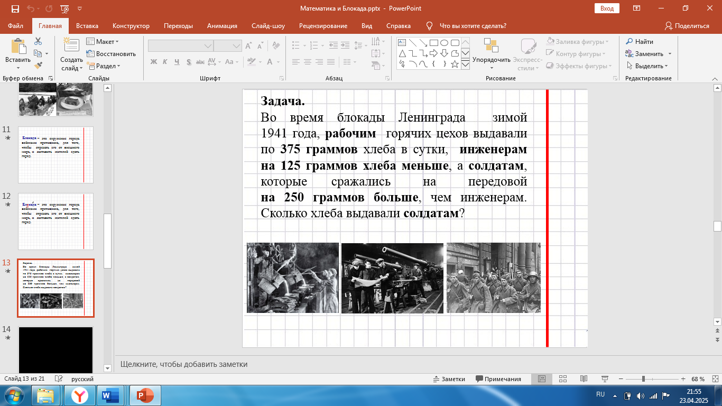
Task: Click the Save icon in quick access toolbar
Action: click(15, 8)
